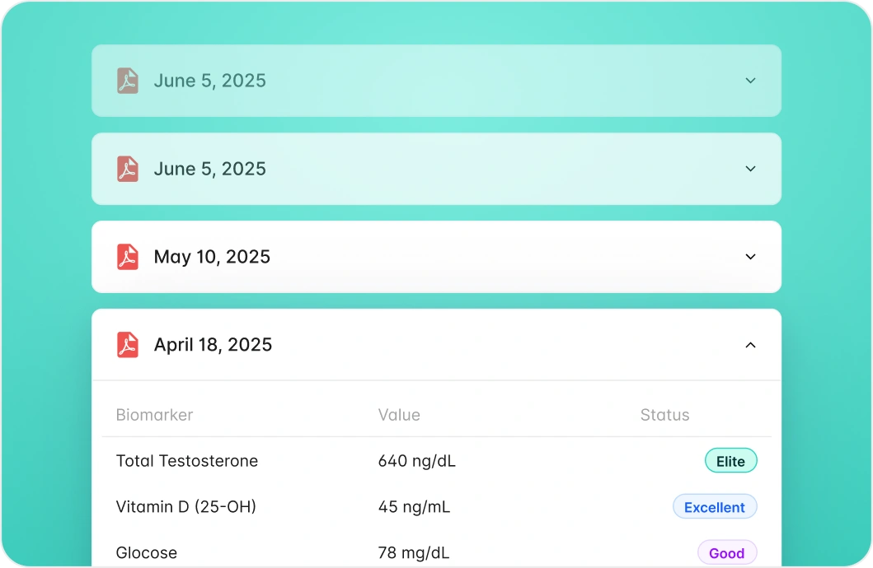The width and height of the screenshot is (873, 568).
Task: Expand the second June 5, 2025 chevron
Action: click(750, 169)
